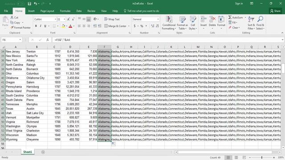Switch to Page Layout tab
Viewport: 285px width, 160px height.
pos(47,11)
